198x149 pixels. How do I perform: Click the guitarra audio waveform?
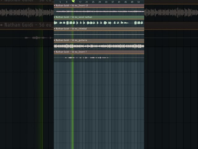[99, 46]
